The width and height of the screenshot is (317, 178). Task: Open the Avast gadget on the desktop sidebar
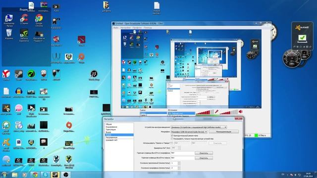302,36
